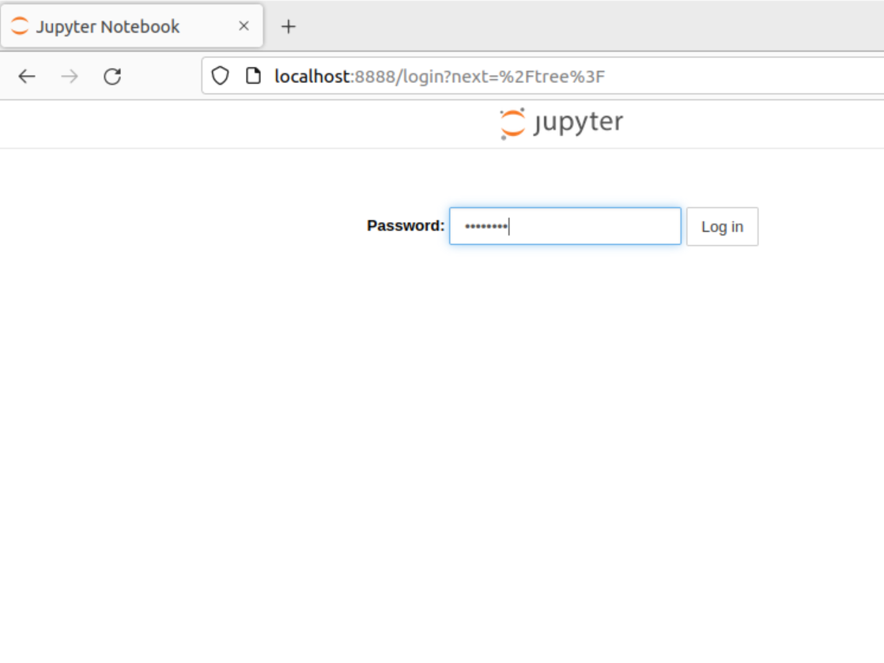Image resolution: width=884 pixels, height=663 pixels.
Task: Close the Jupyter Notebook tab
Action: [x=244, y=26]
